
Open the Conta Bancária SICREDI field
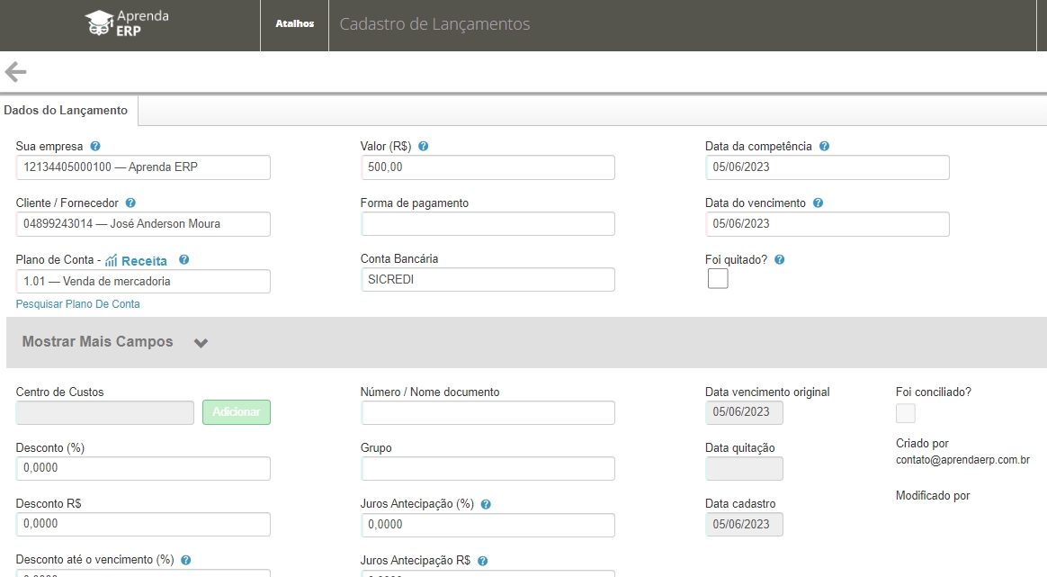(x=488, y=280)
